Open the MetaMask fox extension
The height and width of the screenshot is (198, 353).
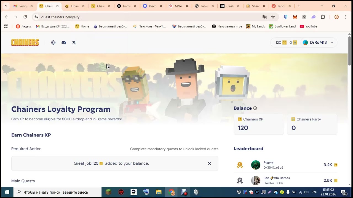(295, 17)
